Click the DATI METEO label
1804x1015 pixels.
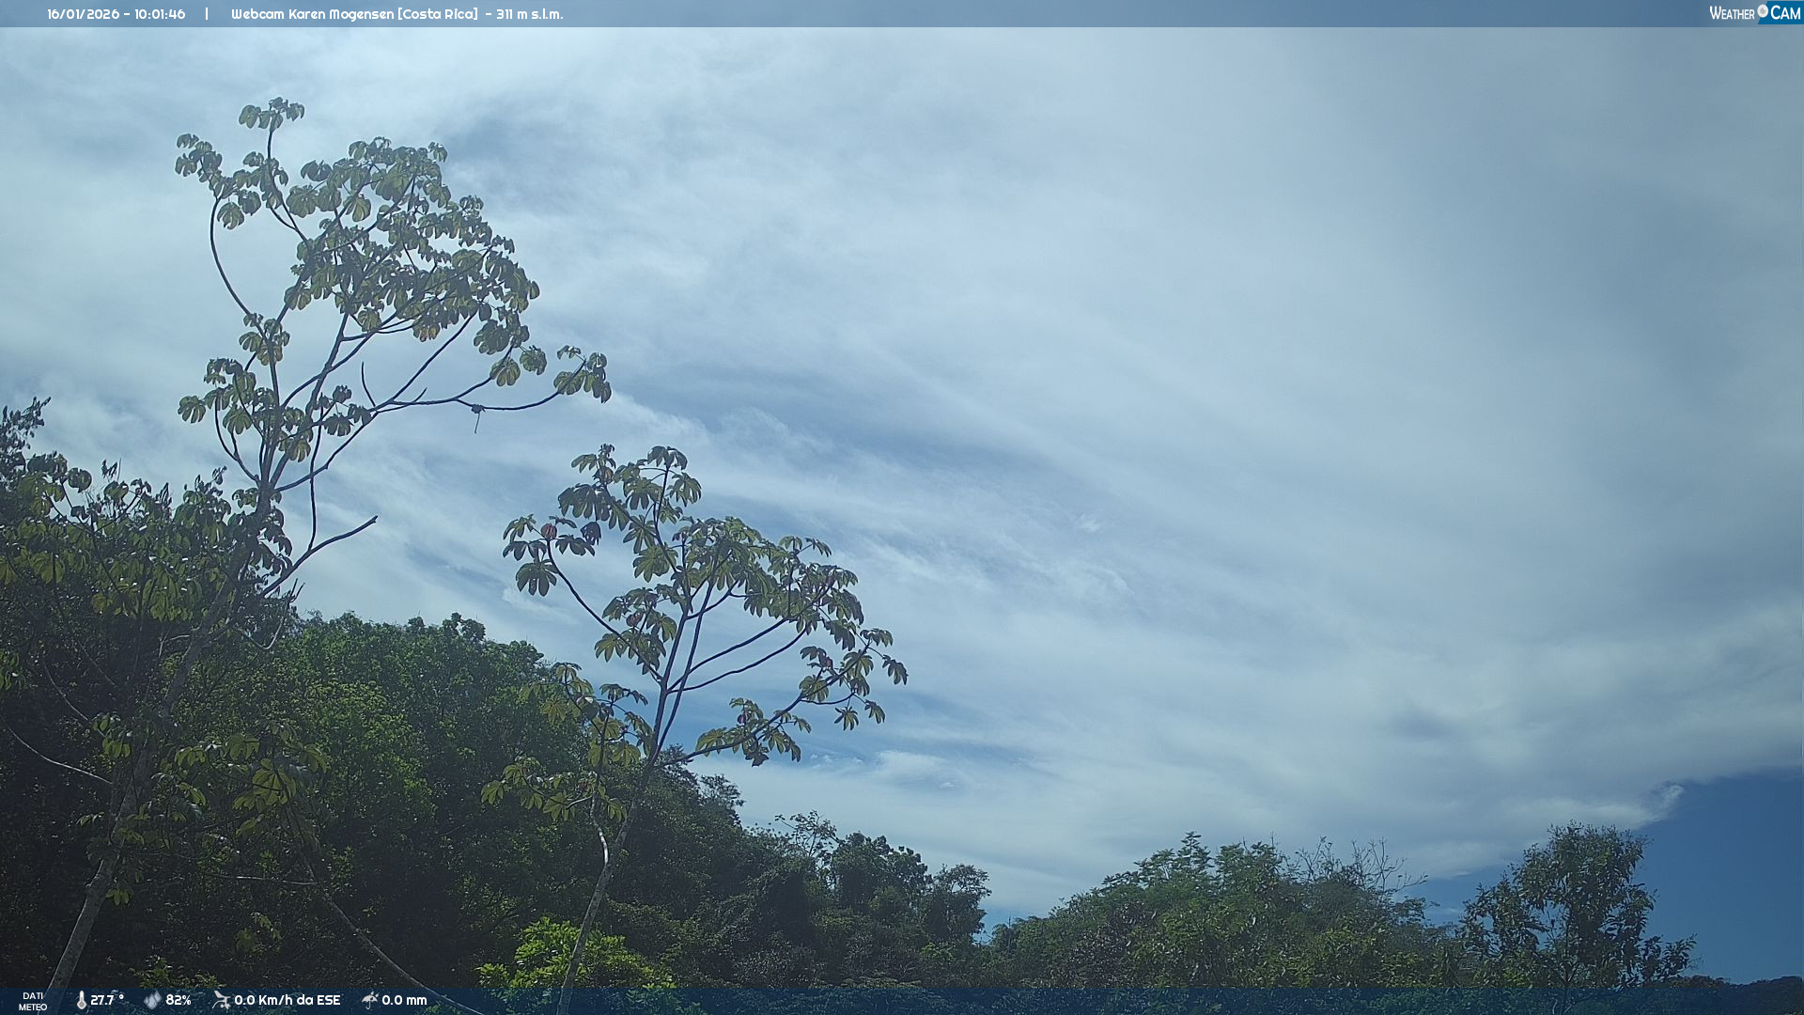[33, 1001]
